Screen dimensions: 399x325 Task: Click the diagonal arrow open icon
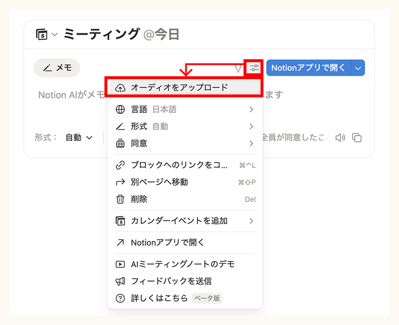click(x=120, y=243)
